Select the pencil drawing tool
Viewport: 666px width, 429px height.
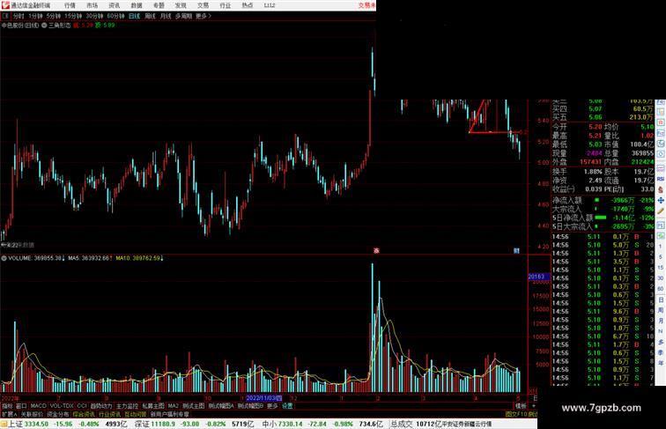661,211
